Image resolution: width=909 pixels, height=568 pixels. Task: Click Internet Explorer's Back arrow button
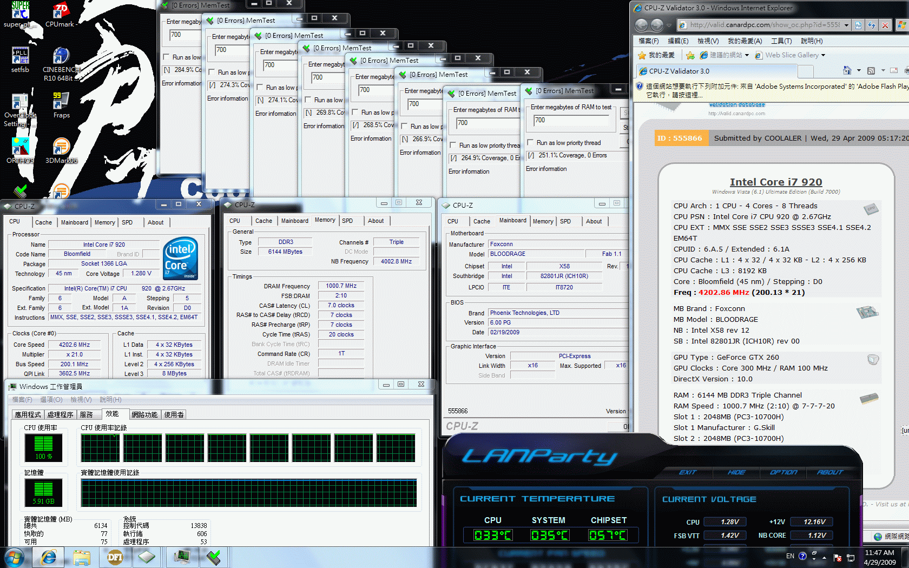642,25
